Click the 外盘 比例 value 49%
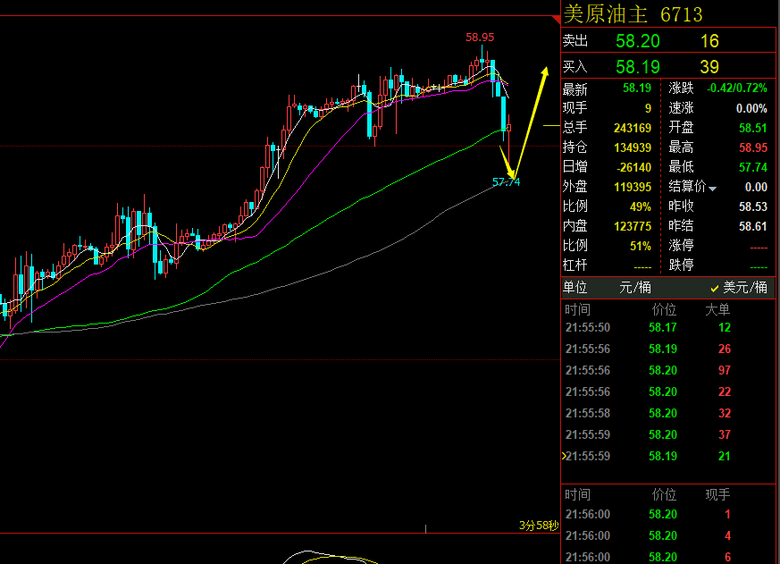Image resolution: width=780 pixels, height=564 pixels. [641, 206]
